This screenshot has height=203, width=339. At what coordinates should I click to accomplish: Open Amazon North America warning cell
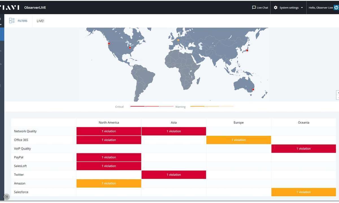[109, 184]
